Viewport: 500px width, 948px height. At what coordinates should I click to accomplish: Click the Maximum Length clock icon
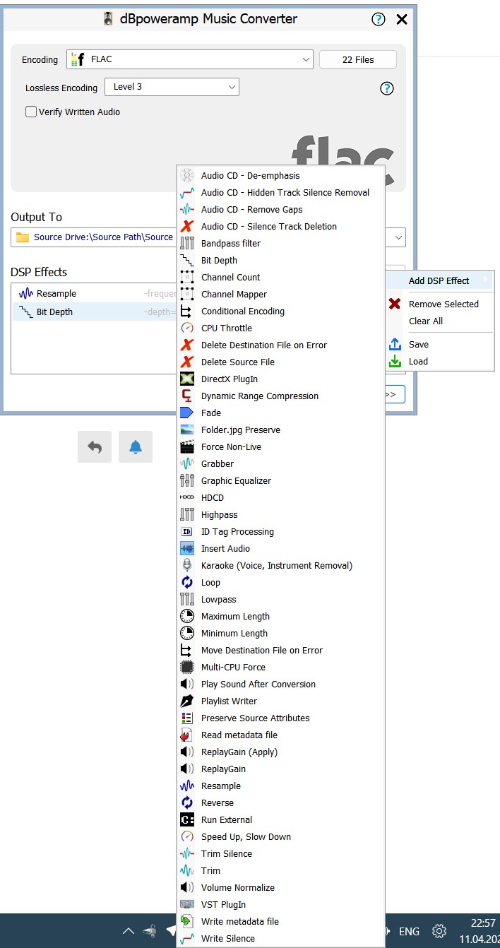(187, 616)
